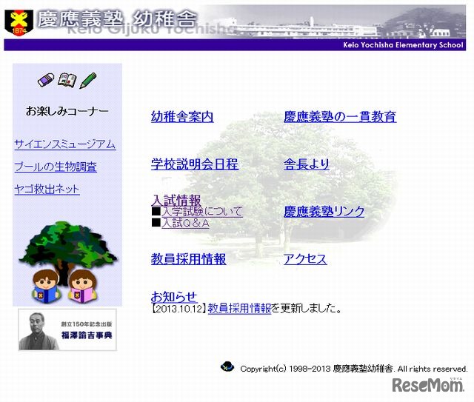The height and width of the screenshot is (402, 474).
Task: Open the 入試情報 heading link
Action: [176, 200]
